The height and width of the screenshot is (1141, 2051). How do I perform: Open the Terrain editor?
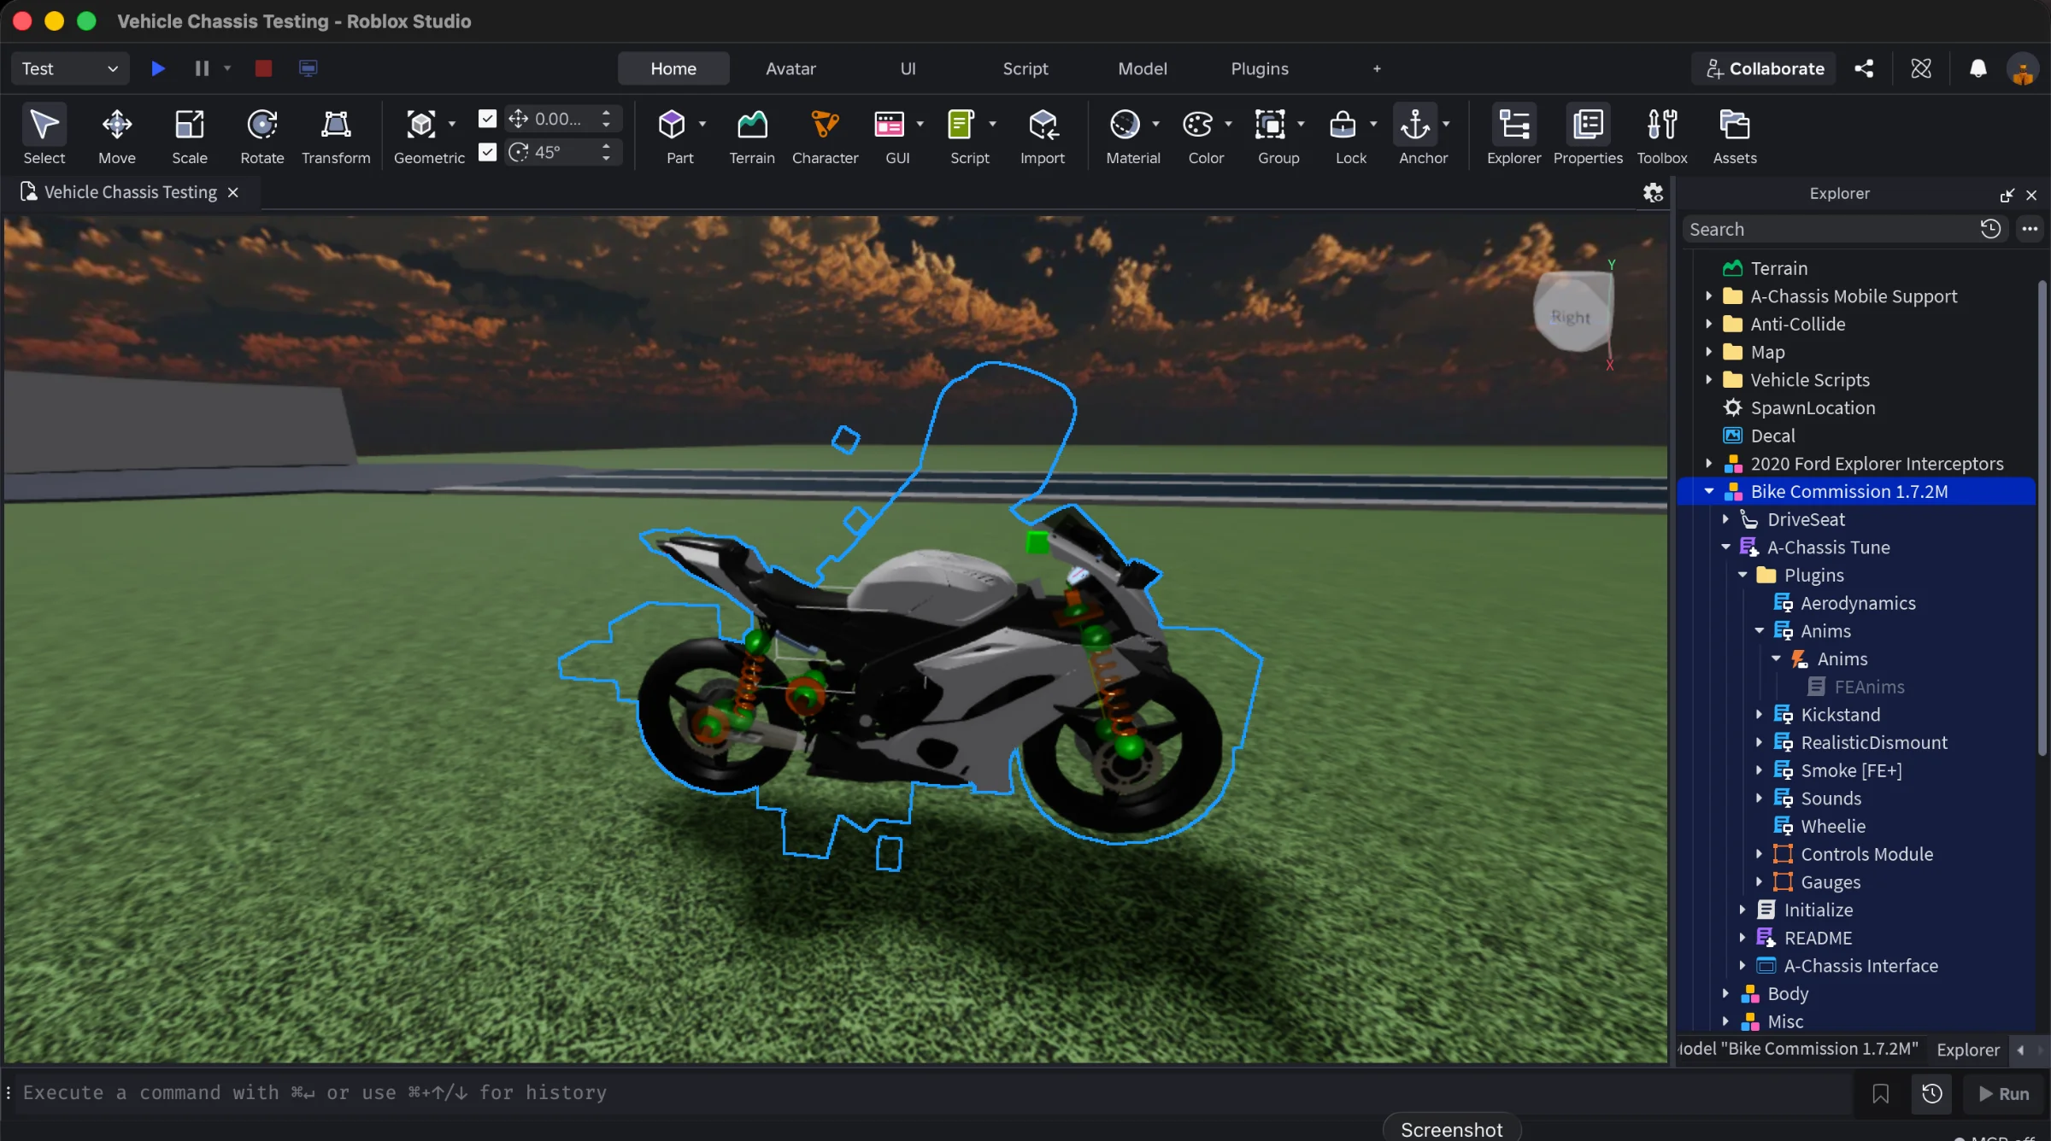pyautogui.click(x=752, y=135)
